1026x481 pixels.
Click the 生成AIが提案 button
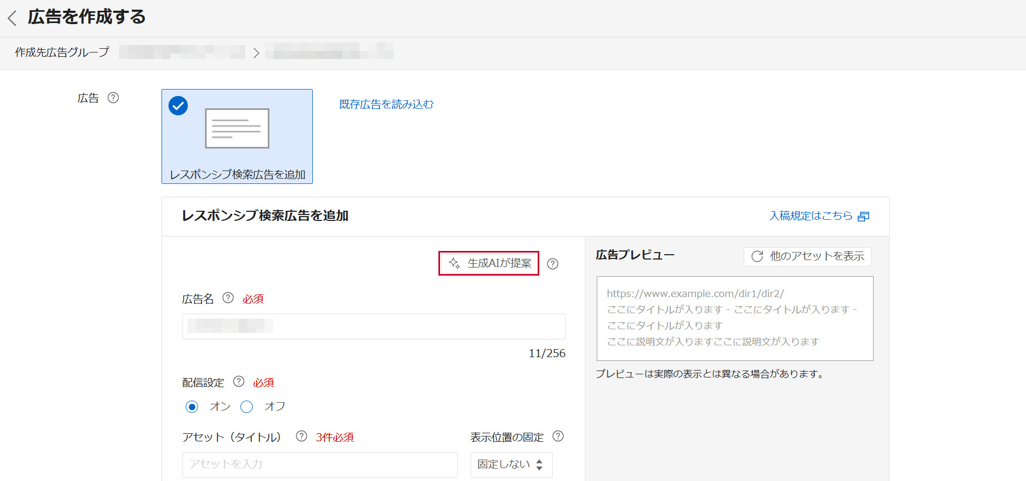(489, 263)
